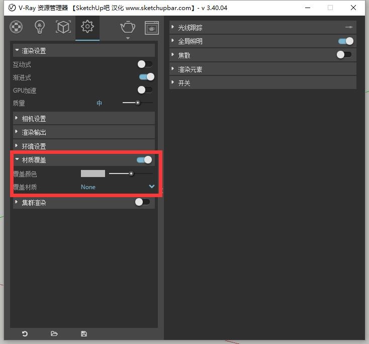
Task: Click the save settings floppy disk icon
Action: (x=84, y=333)
